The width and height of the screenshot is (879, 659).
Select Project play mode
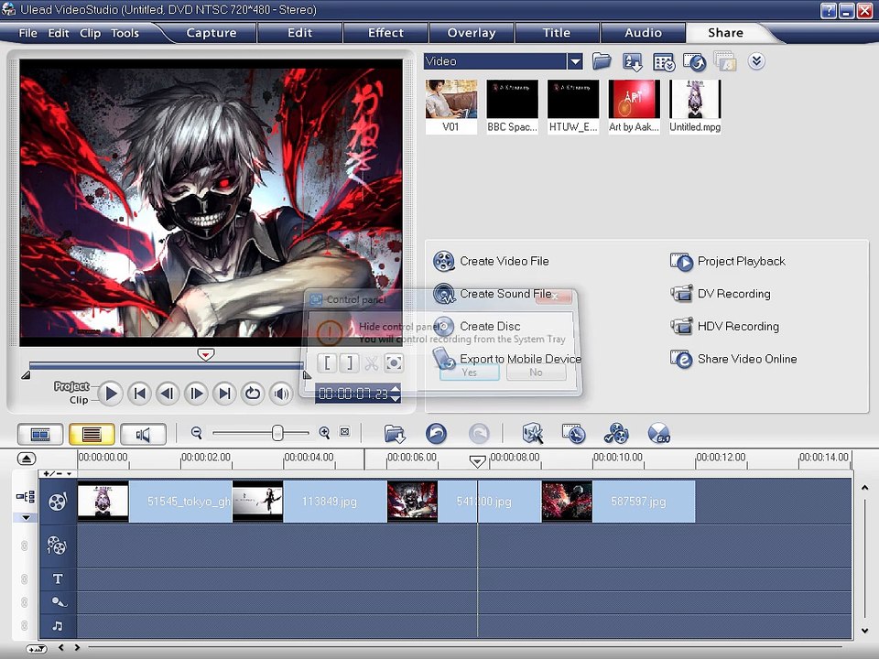71,386
